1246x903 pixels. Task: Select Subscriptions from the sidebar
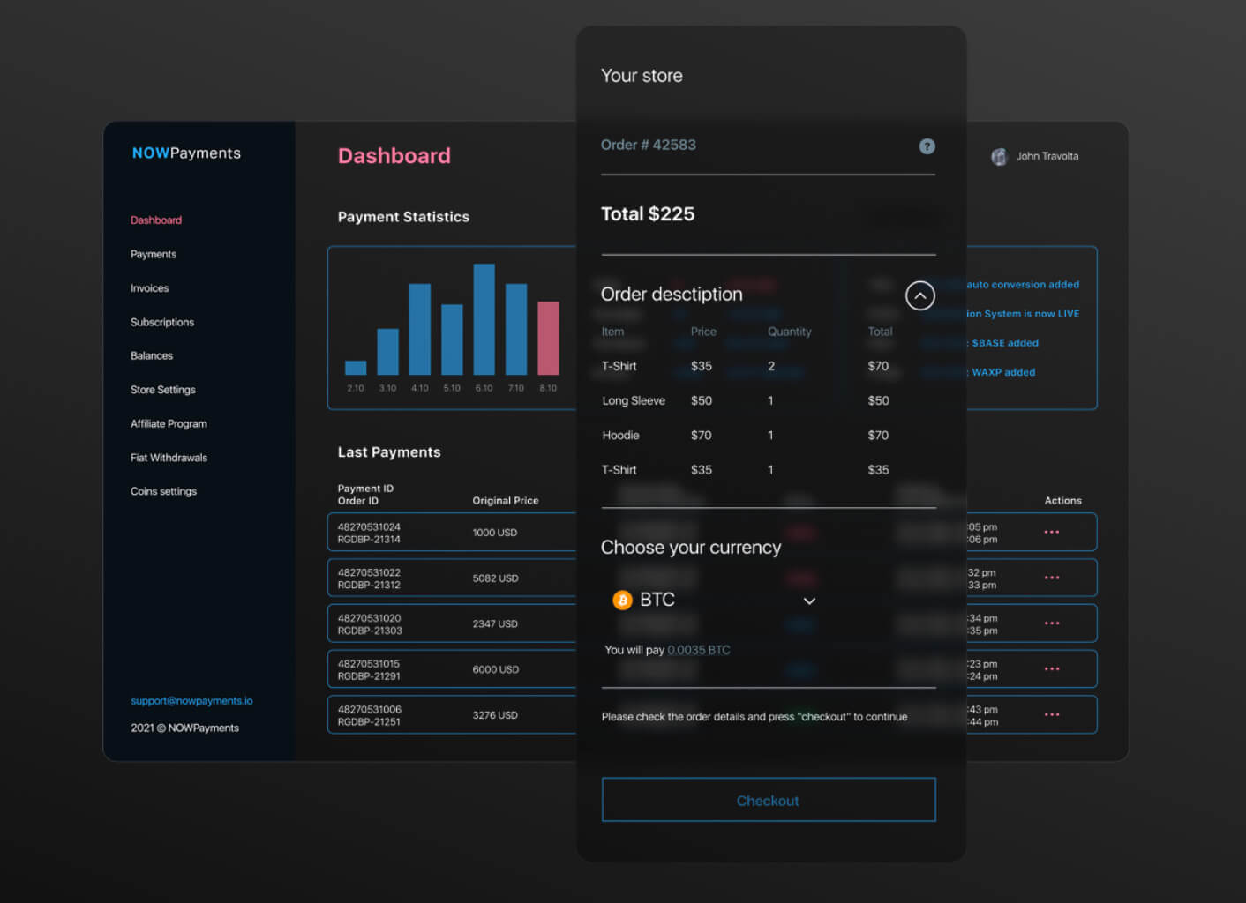(162, 322)
